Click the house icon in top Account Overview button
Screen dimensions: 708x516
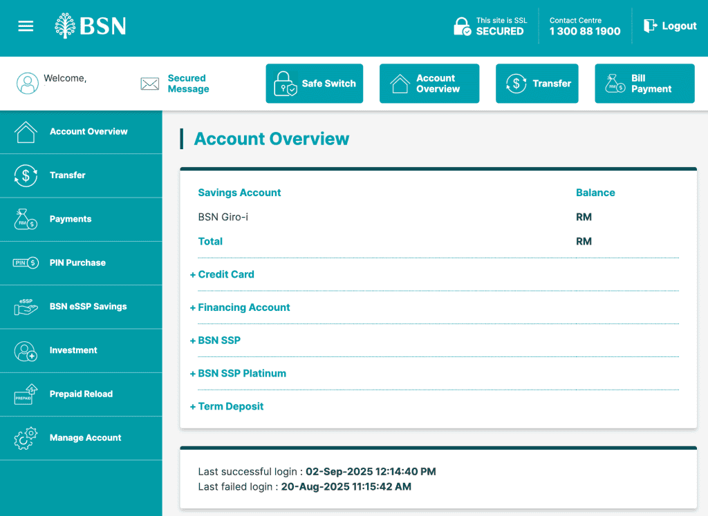coord(400,84)
